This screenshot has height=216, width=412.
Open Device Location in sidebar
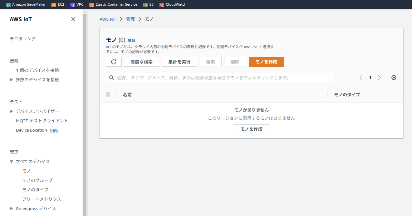tap(32, 130)
